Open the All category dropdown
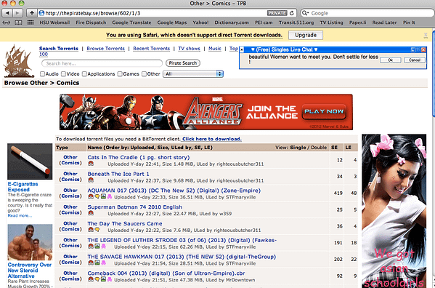Image resolution: width=435 pixels, height=288 pixels. [193, 74]
